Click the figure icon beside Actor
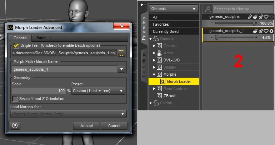The image size is (275, 145). pyautogui.click(x=159, y=53)
